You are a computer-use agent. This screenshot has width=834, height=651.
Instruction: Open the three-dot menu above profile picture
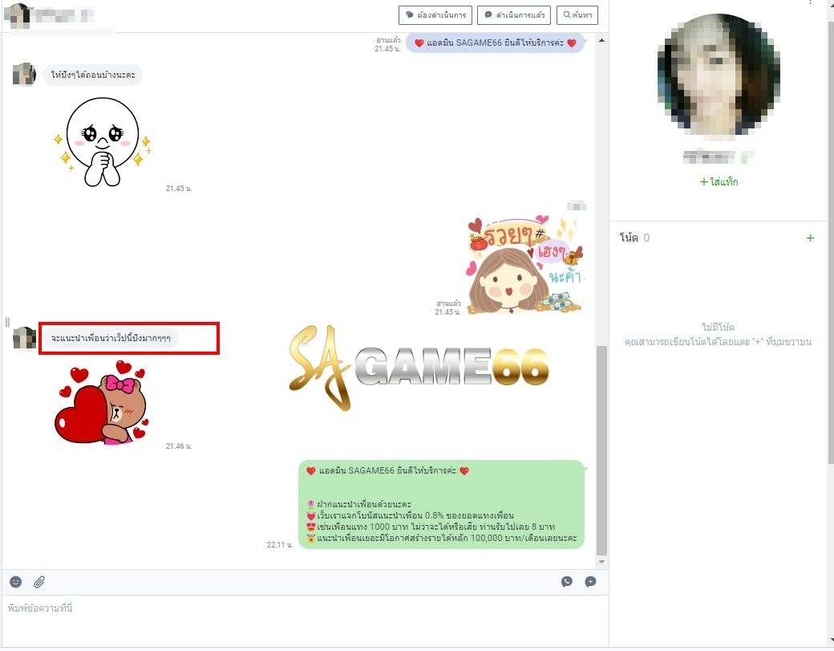coord(810,3)
